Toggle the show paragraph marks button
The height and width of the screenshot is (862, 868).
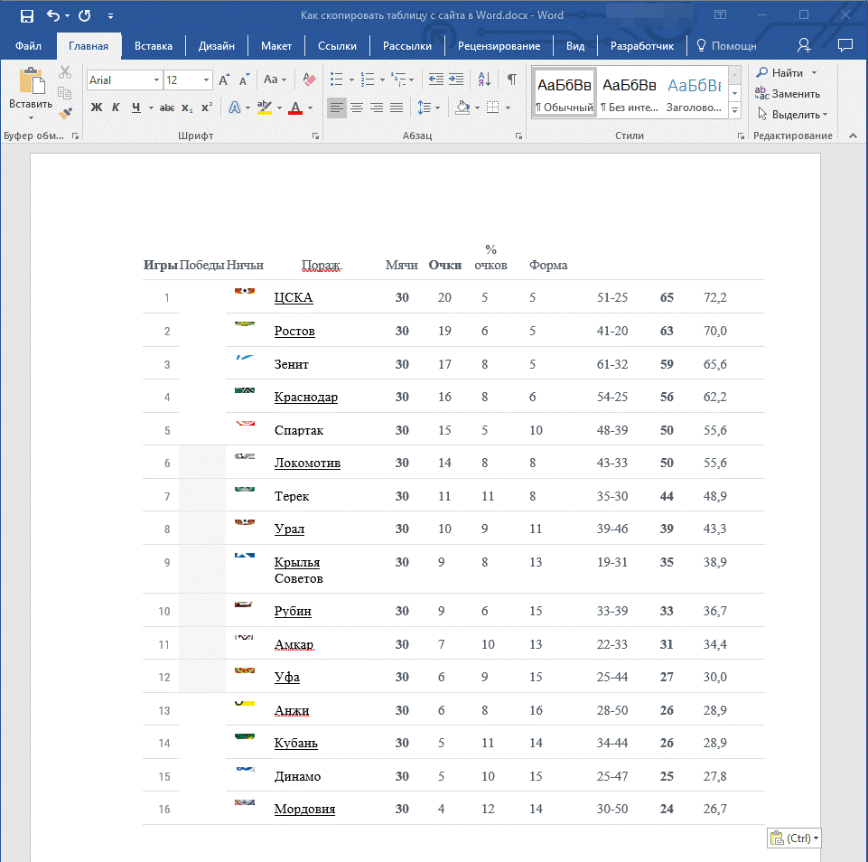[x=512, y=80]
